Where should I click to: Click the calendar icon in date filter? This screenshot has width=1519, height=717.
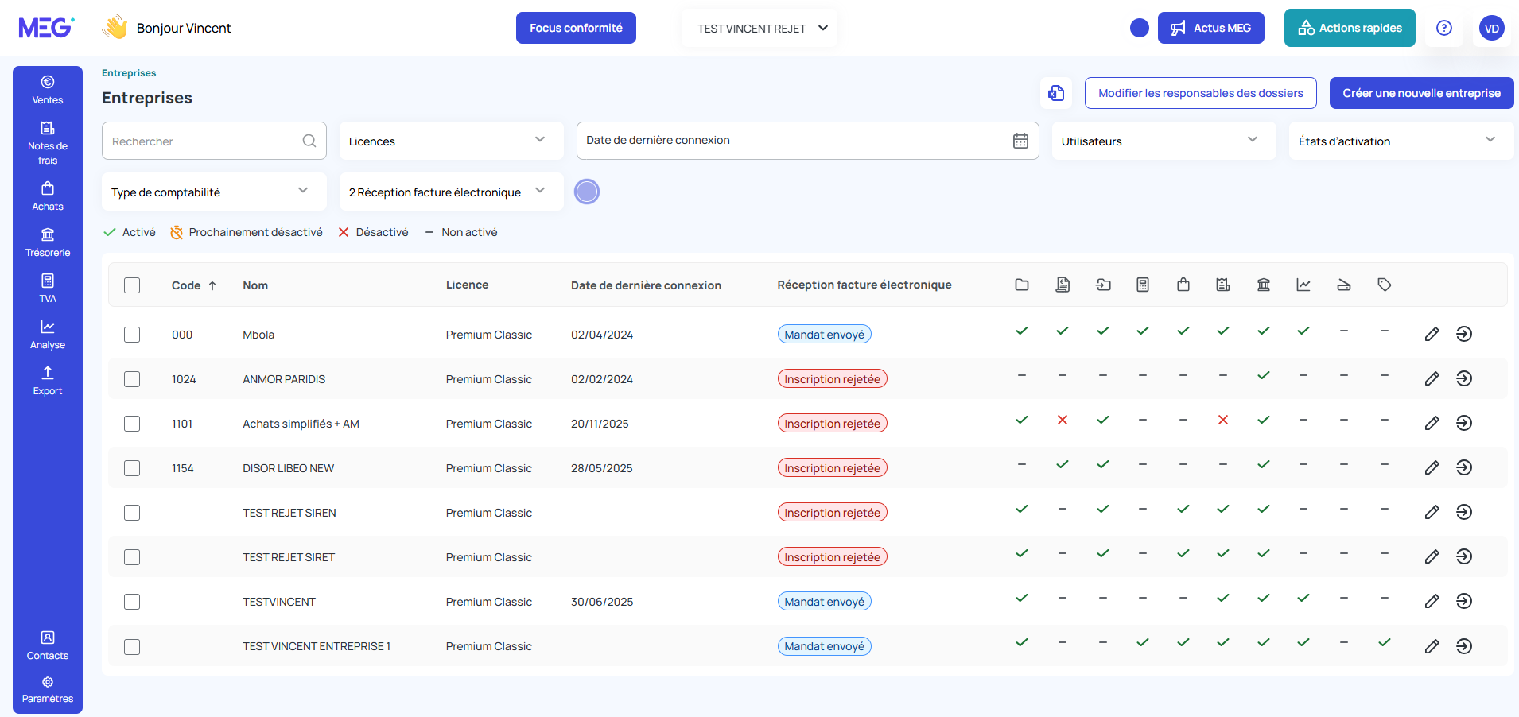point(1020,141)
